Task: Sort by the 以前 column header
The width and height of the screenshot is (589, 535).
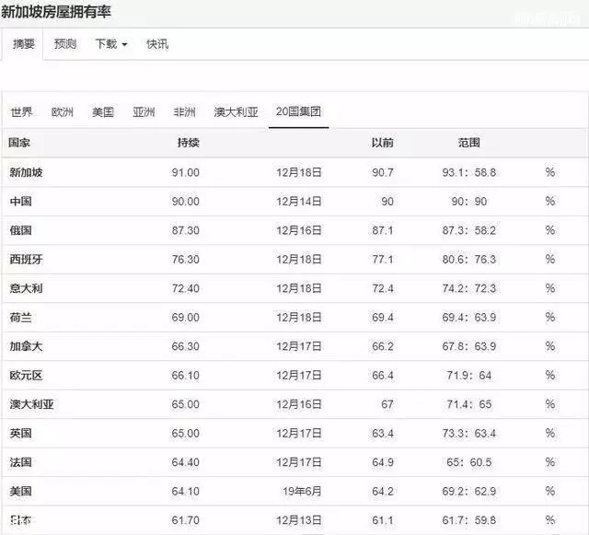Action: (x=383, y=143)
